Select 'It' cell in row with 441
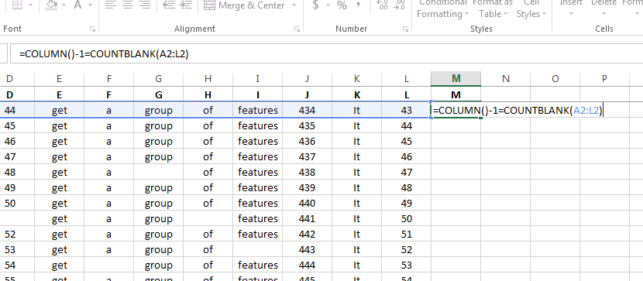Viewport: 643px width, 281px height. coord(356,219)
